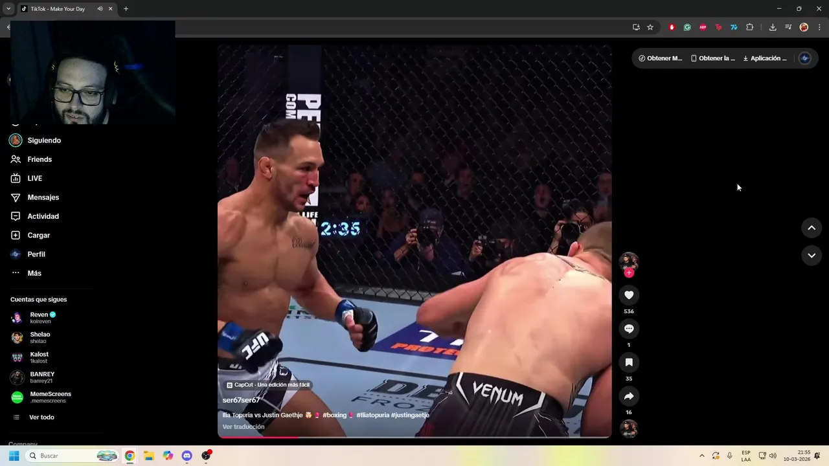829x466 pixels.
Task: Bookmark this page with the star icon
Action: [650, 27]
